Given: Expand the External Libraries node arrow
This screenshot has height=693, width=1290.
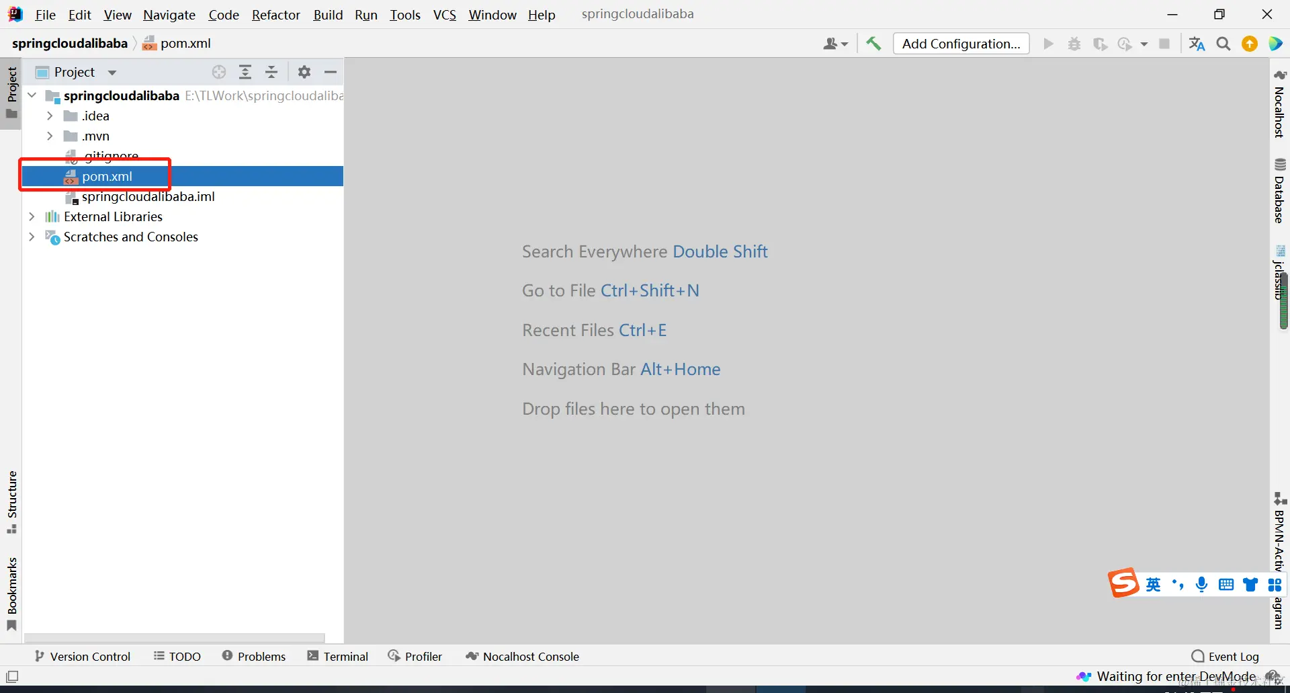Looking at the screenshot, I should point(32,216).
